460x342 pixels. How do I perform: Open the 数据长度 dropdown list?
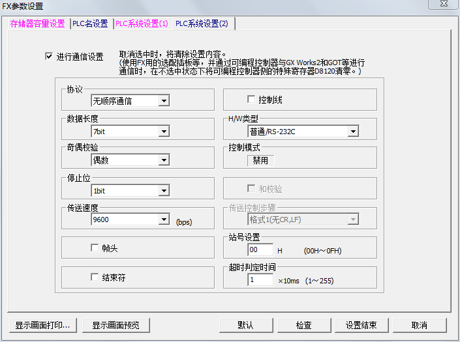164,132
